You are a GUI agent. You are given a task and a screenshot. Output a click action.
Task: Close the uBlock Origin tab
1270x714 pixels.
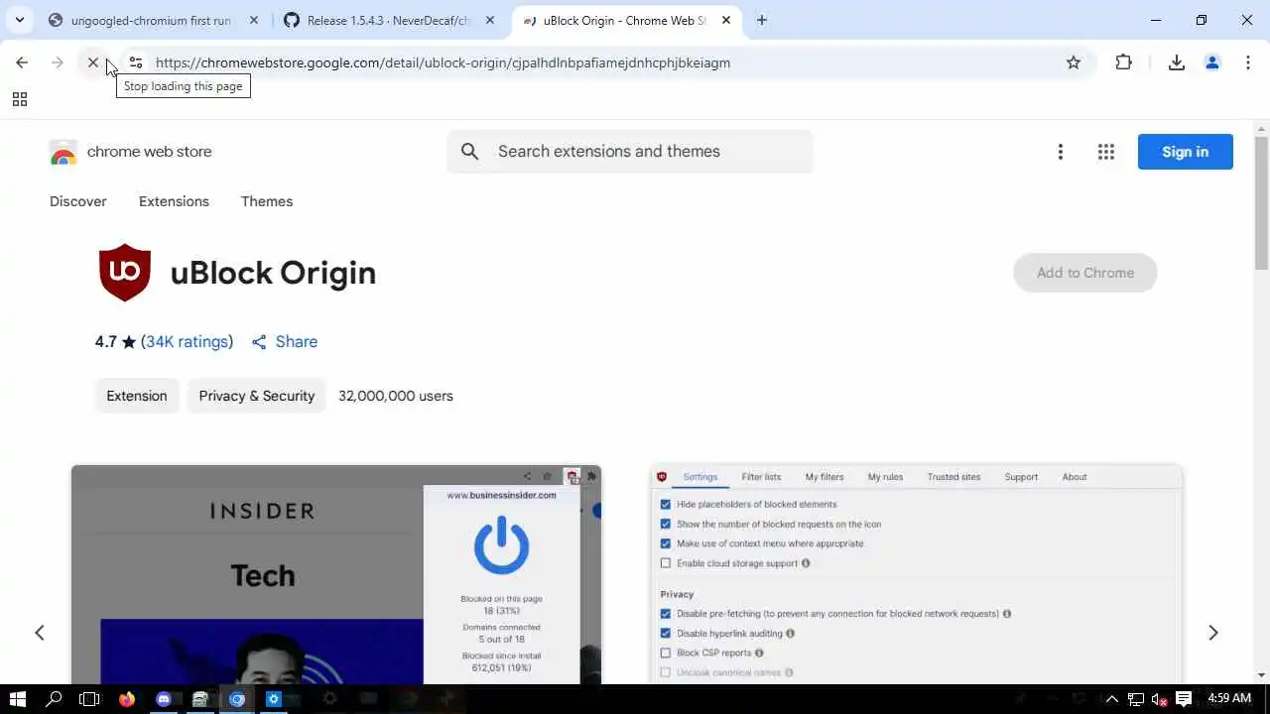tap(726, 20)
